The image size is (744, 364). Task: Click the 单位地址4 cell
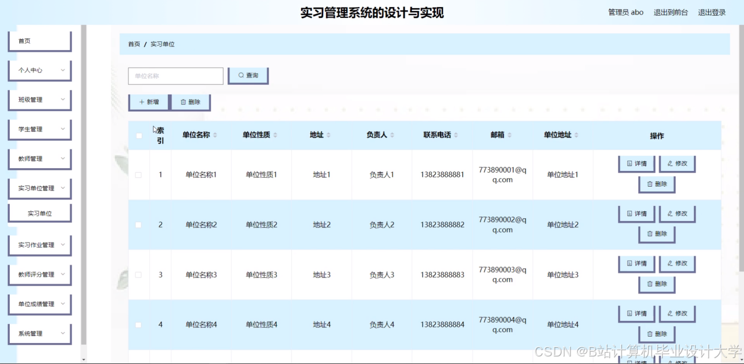pos(563,325)
